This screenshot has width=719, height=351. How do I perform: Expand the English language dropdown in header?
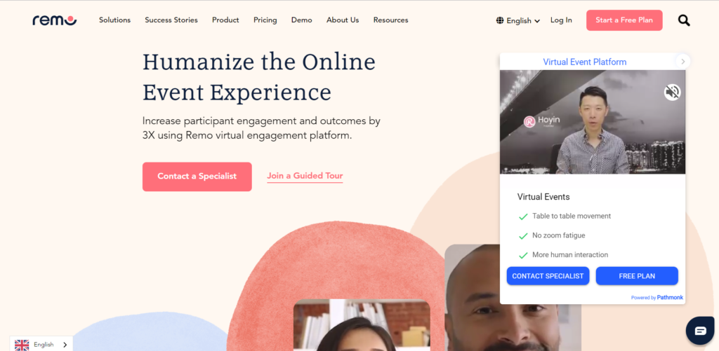tap(518, 20)
